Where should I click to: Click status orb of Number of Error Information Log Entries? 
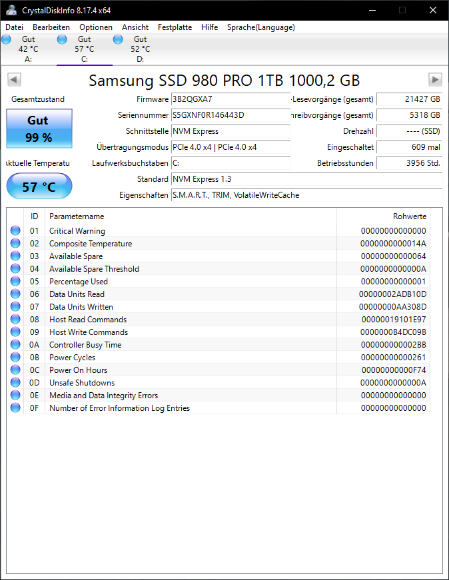15,408
